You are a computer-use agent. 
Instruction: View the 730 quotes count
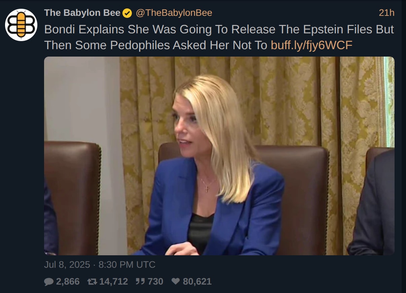[155, 282]
